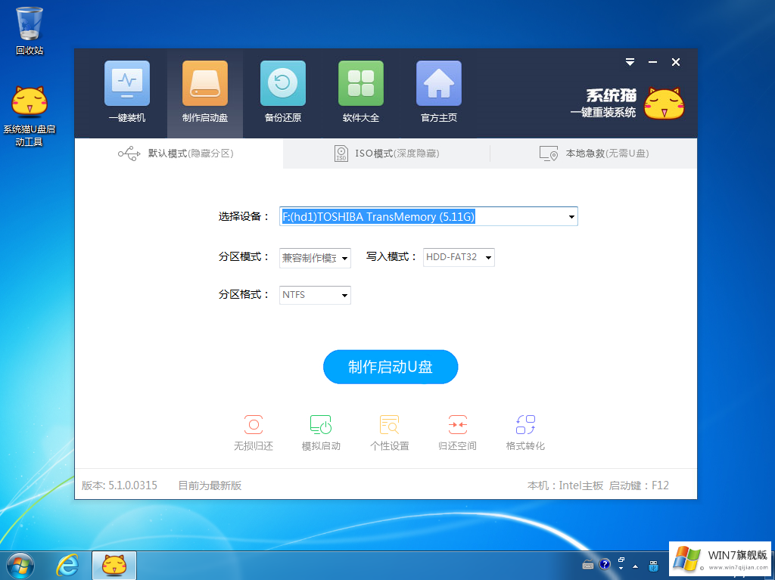Click the help question mark tray icon

tap(605, 565)
